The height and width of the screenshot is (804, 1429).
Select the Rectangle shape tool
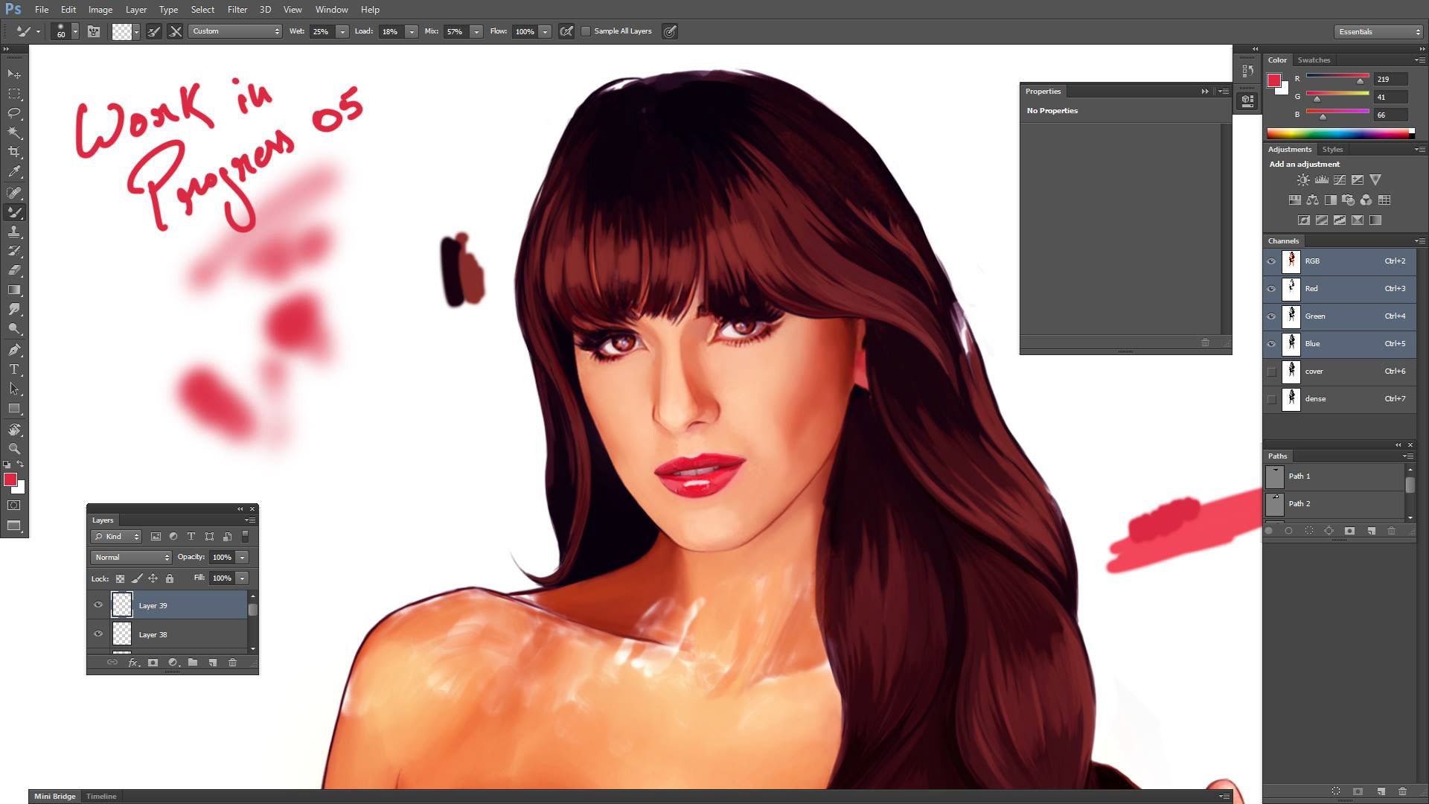coord(14,408)
